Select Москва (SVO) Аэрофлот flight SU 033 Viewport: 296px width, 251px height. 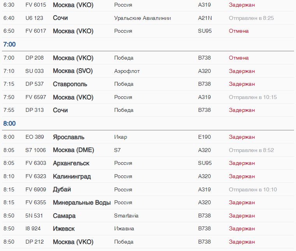tap(148, 71)
